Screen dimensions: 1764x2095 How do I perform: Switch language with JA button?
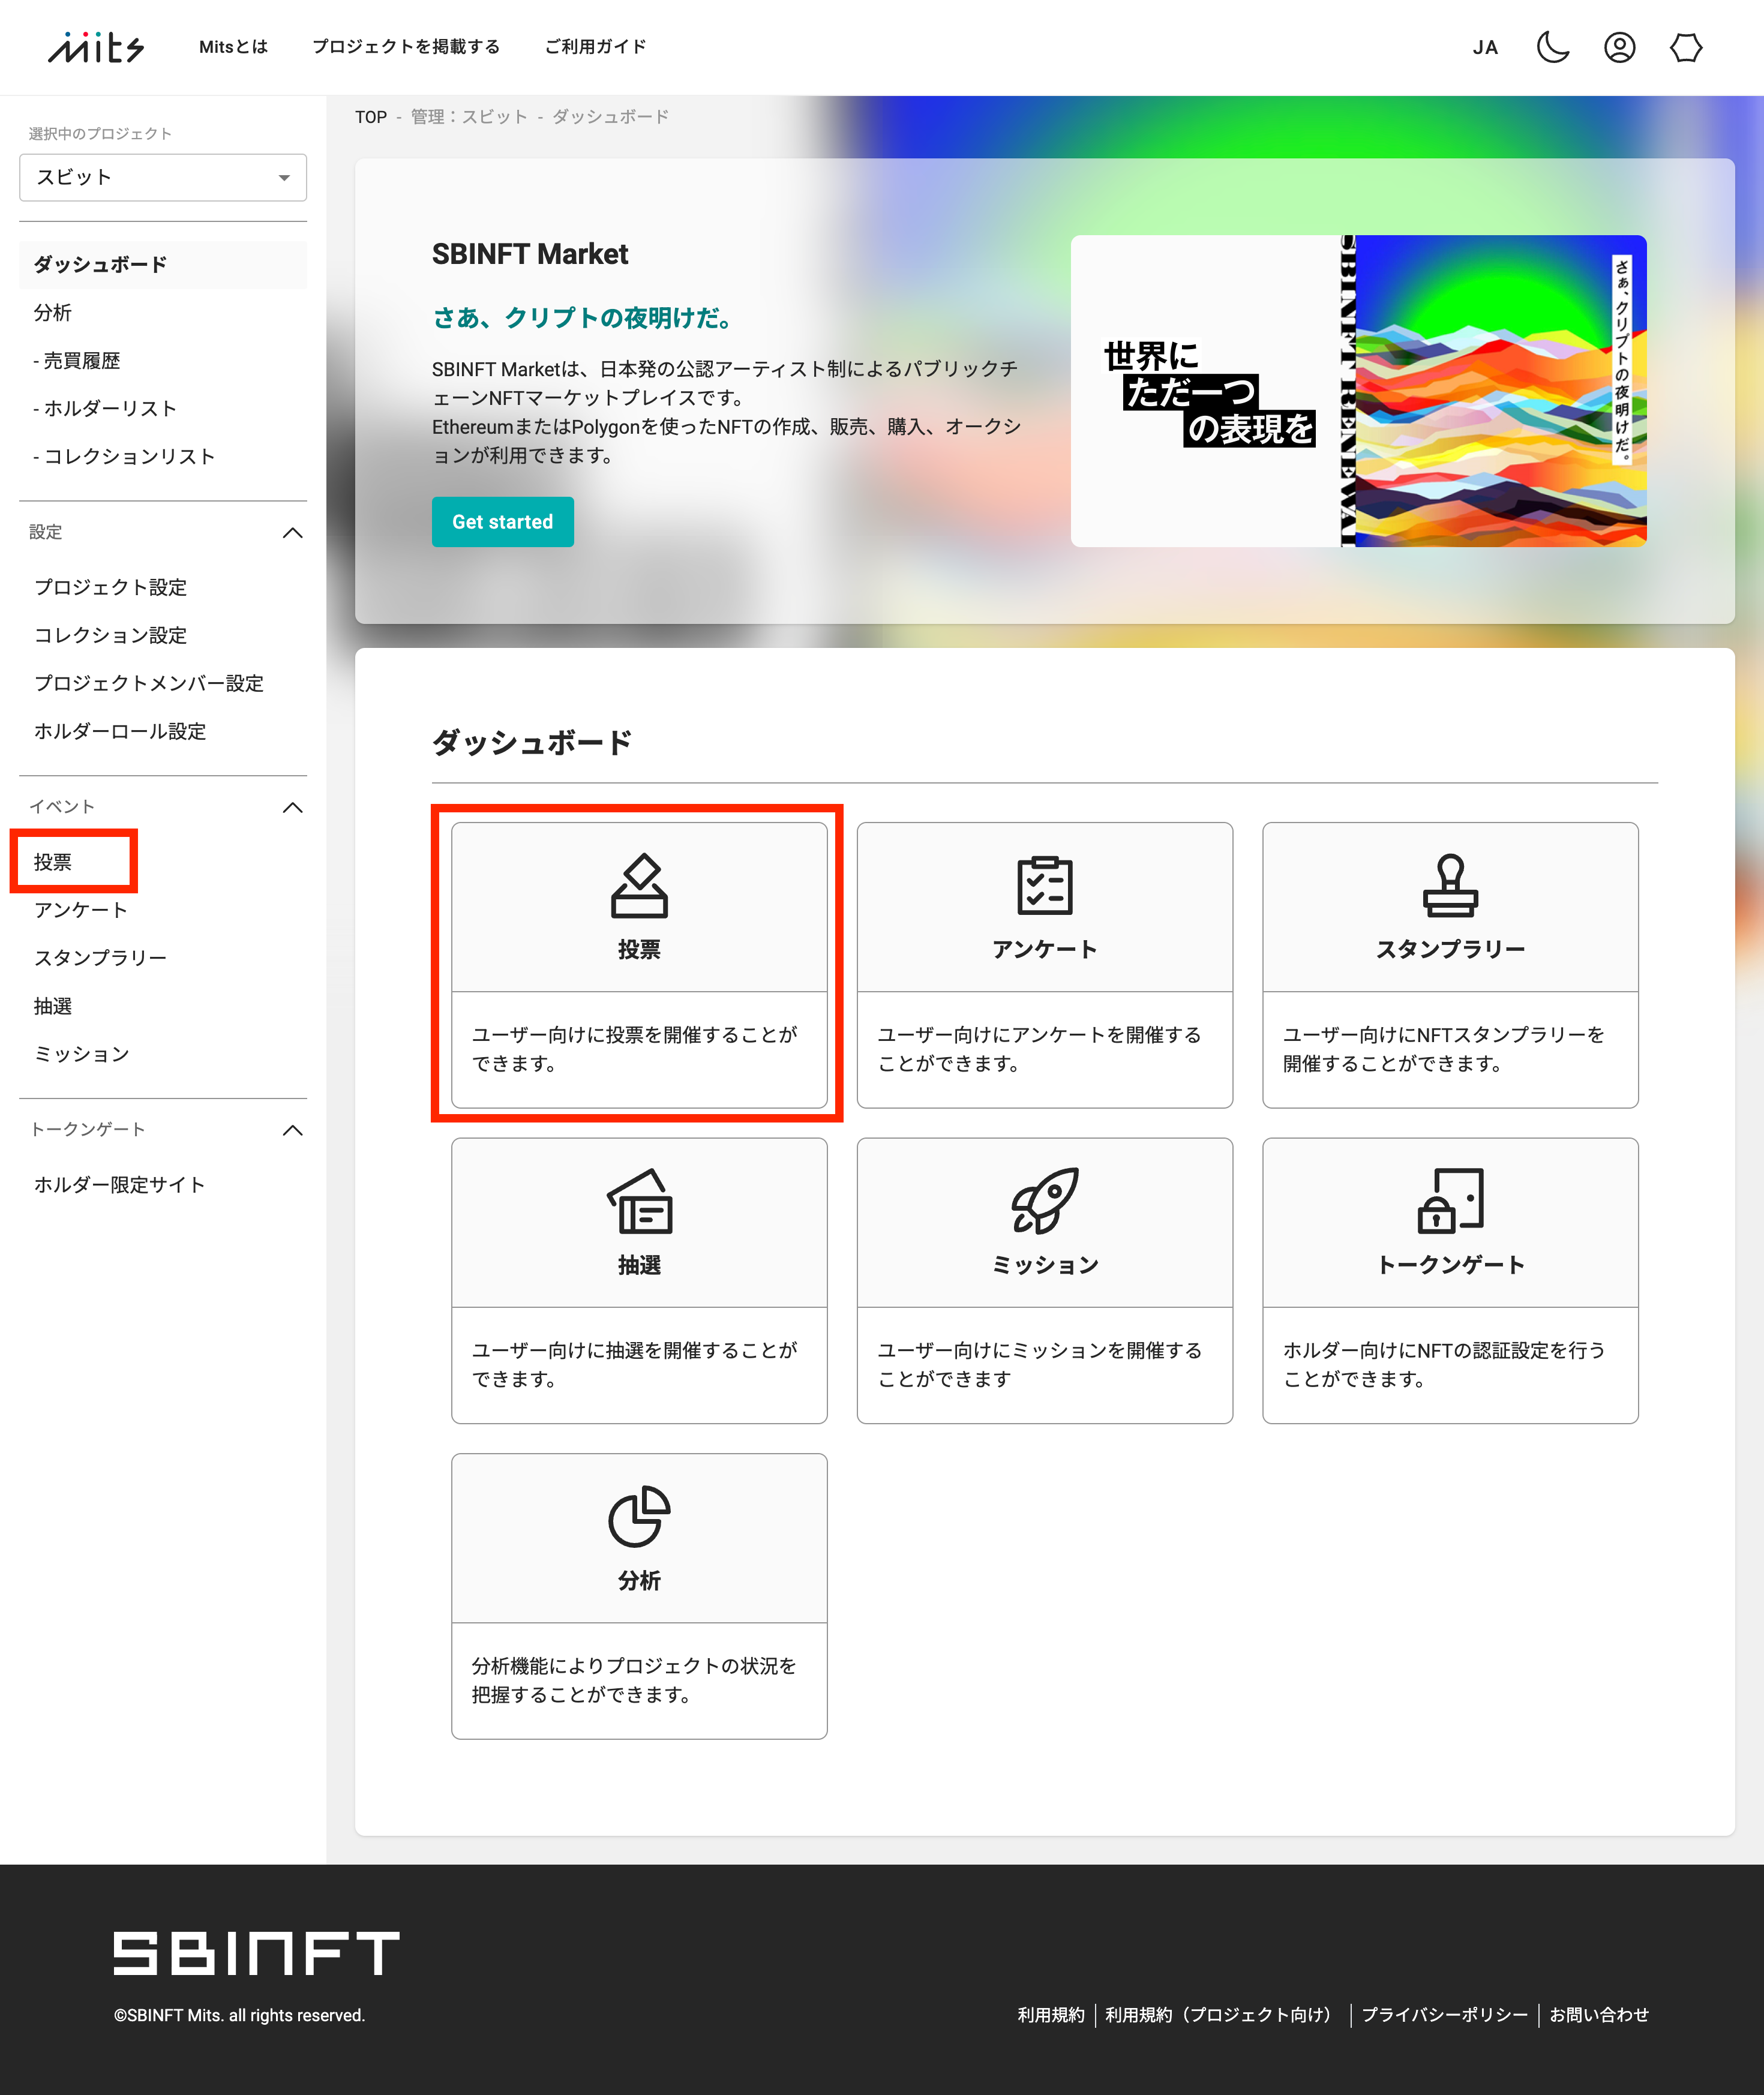click(1485, 47)
